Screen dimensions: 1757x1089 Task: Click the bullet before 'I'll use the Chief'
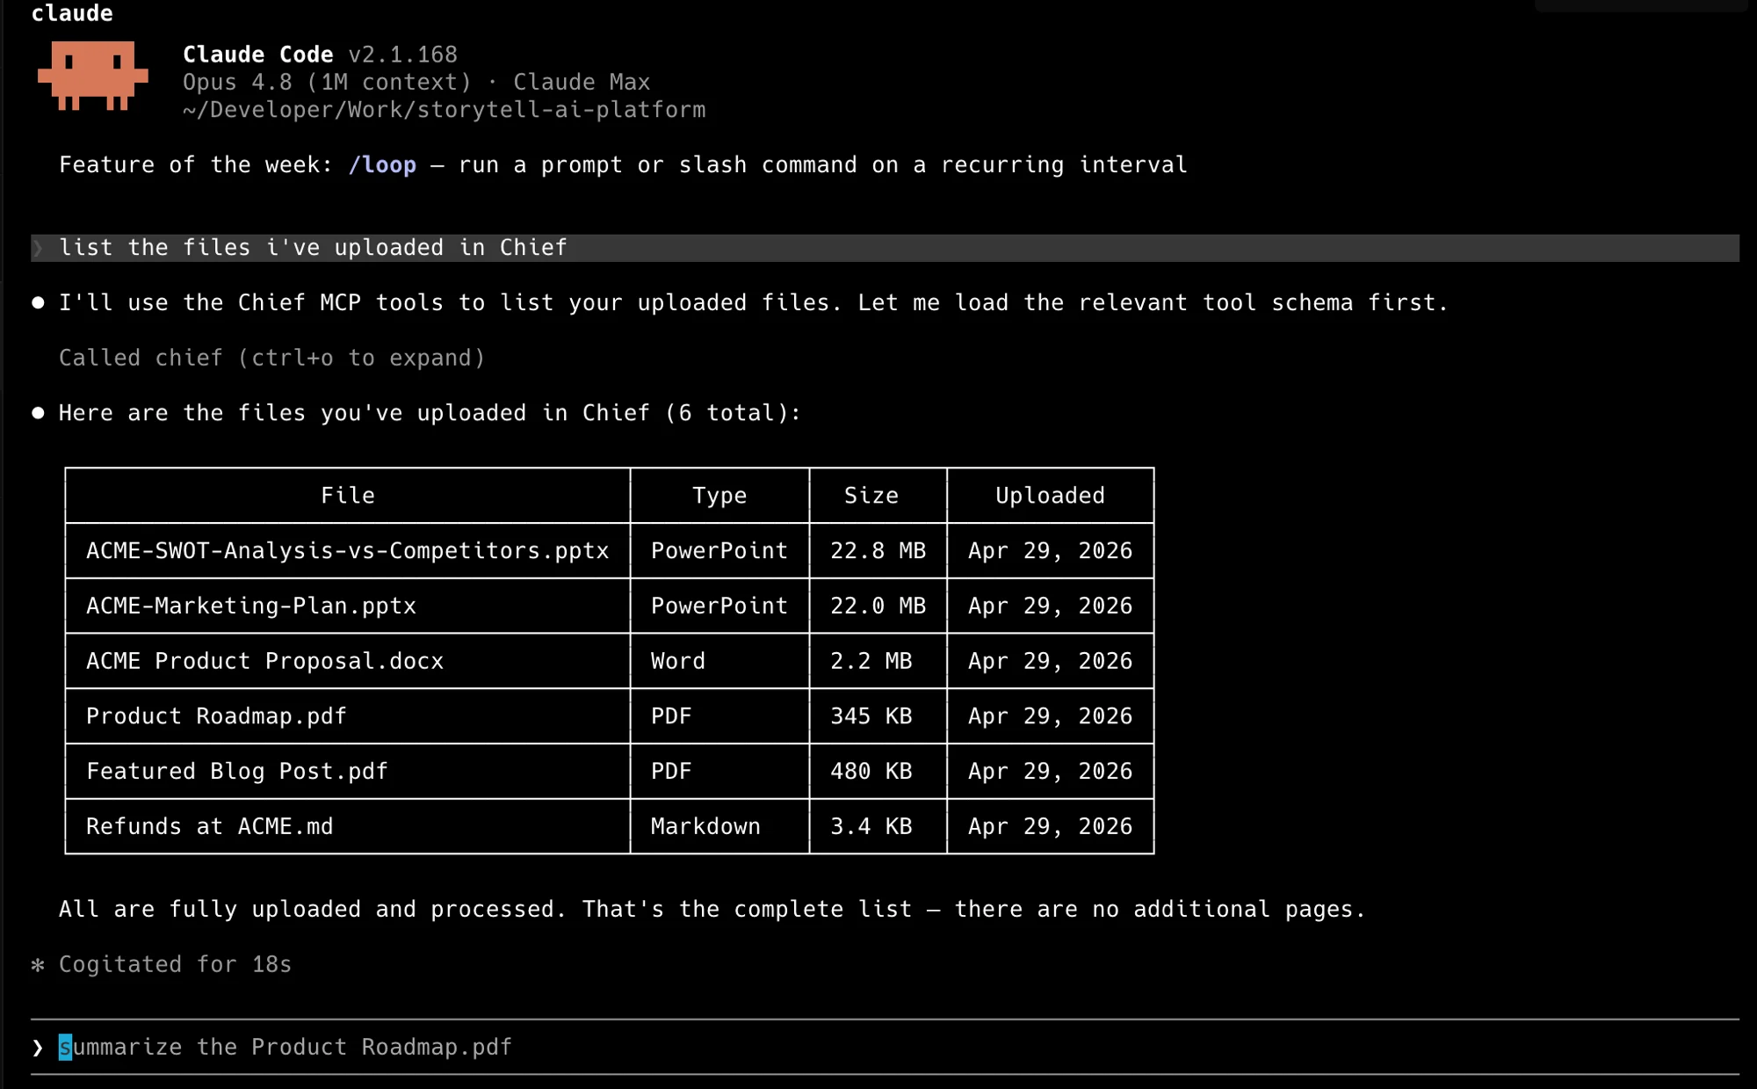pyautogui.click(x=38, y=302)
